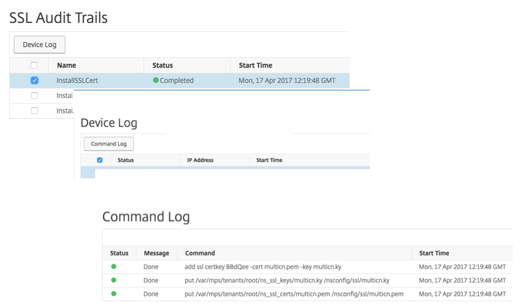Click green status dot for add ssl certkey command
This screenshot has height=304, width=524.
113,266
